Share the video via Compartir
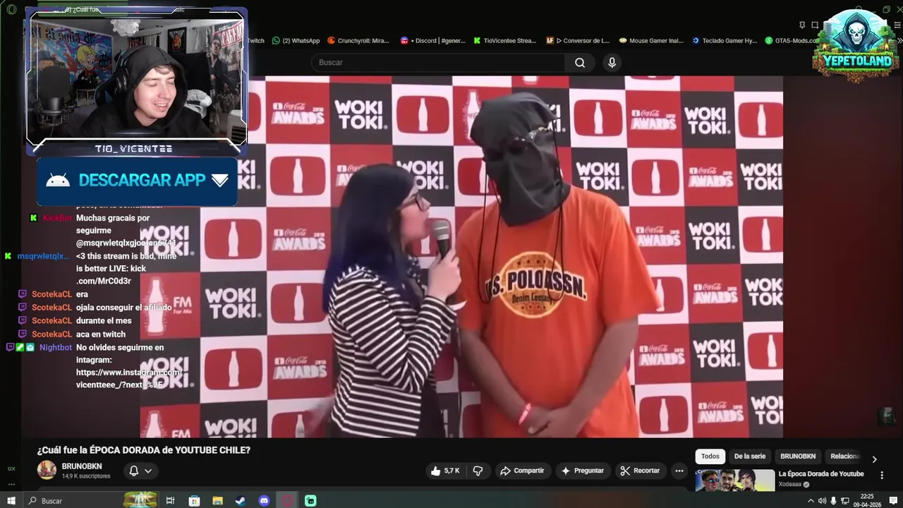The height and width of the screenshot is (508, 903). point(522,471)
